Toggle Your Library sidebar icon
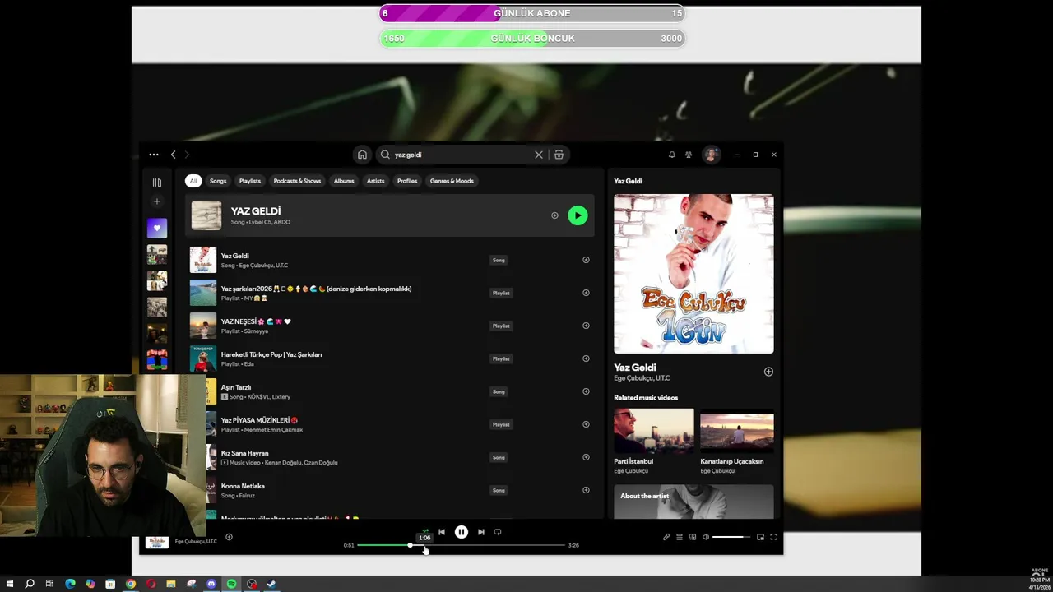 pos(157,183)
